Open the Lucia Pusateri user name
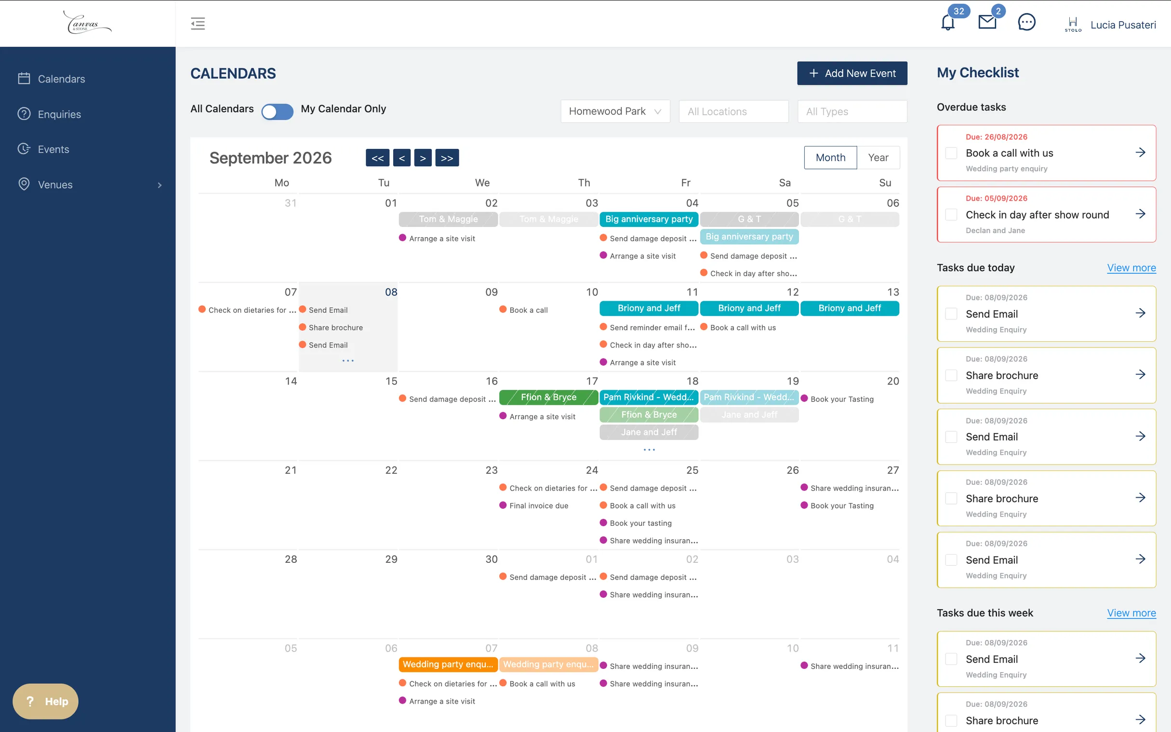 (x=1123, y=25)
